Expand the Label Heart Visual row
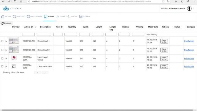 (6, 59)
